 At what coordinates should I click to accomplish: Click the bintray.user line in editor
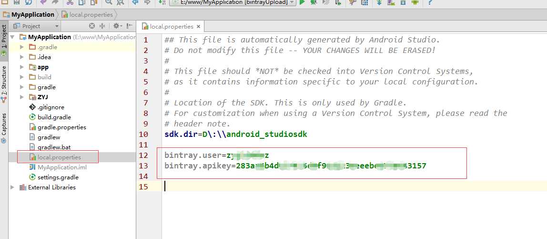(216, 155)
